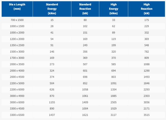Select the 3300 x 6500 row label
Screen dimensions: 166x120
tap(17, 115)
